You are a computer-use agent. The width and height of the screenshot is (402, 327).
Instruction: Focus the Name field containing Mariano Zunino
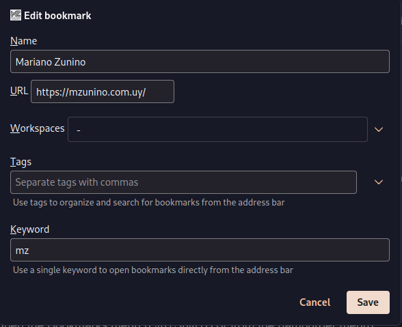click(200, 61)
